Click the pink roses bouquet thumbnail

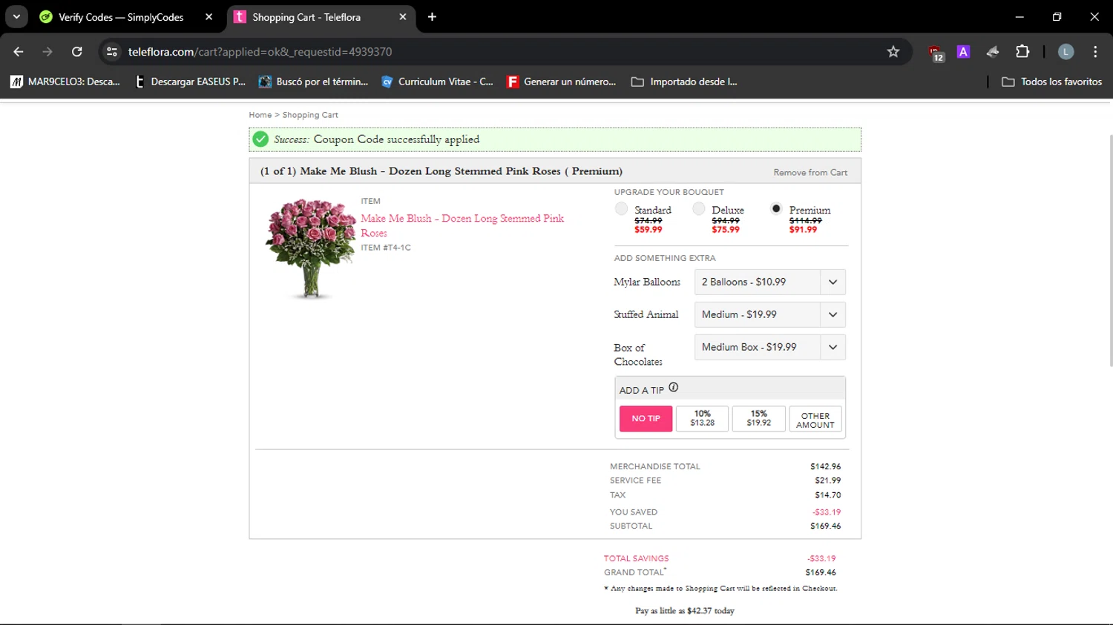click(311, 248)
